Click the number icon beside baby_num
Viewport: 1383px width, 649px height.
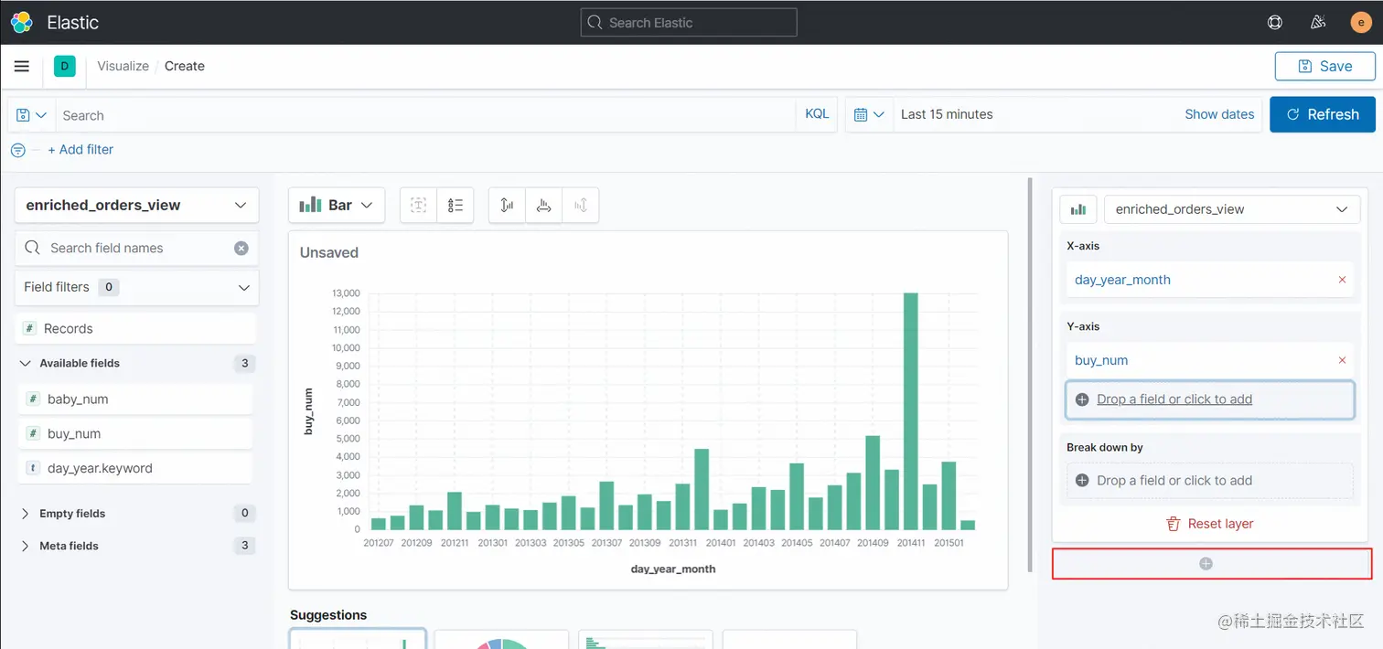click(x=32, y=399)
